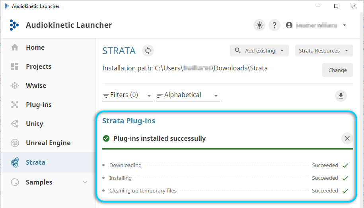
Task: Select Home in the sidebar
Action: click(35, 47)
